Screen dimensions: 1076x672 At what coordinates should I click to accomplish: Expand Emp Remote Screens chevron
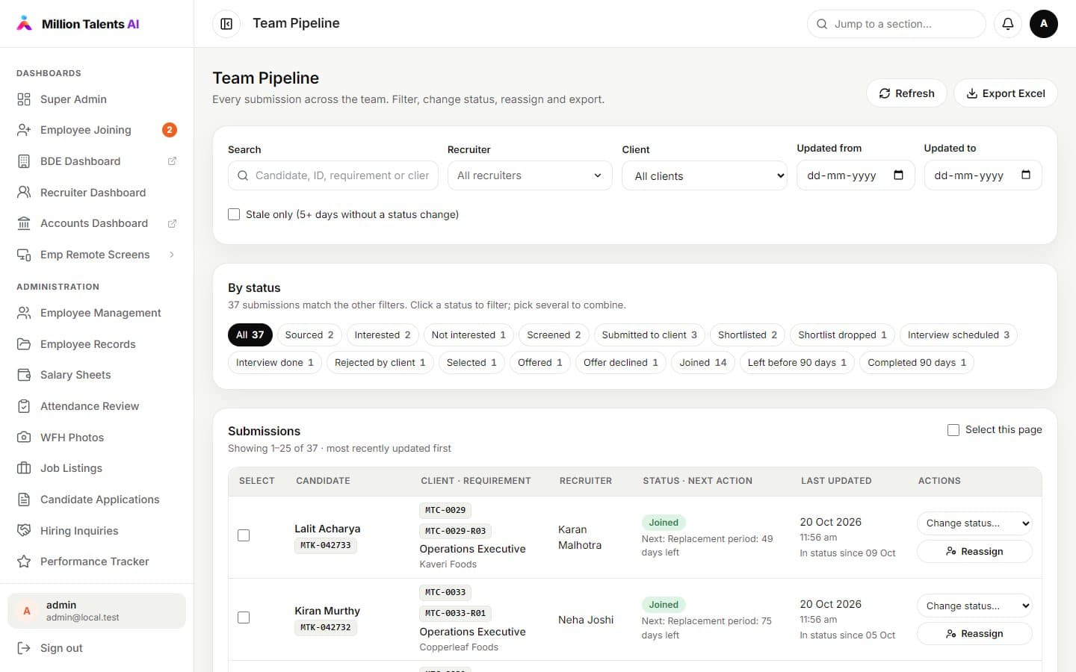tap(172, 255)
